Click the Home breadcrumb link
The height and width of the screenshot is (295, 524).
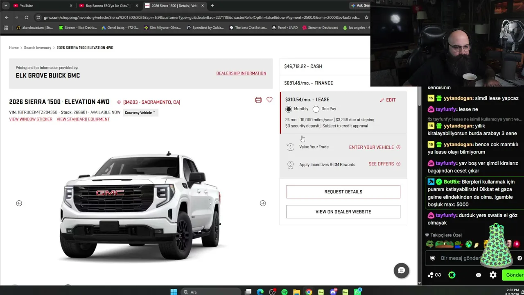point(14,48)
